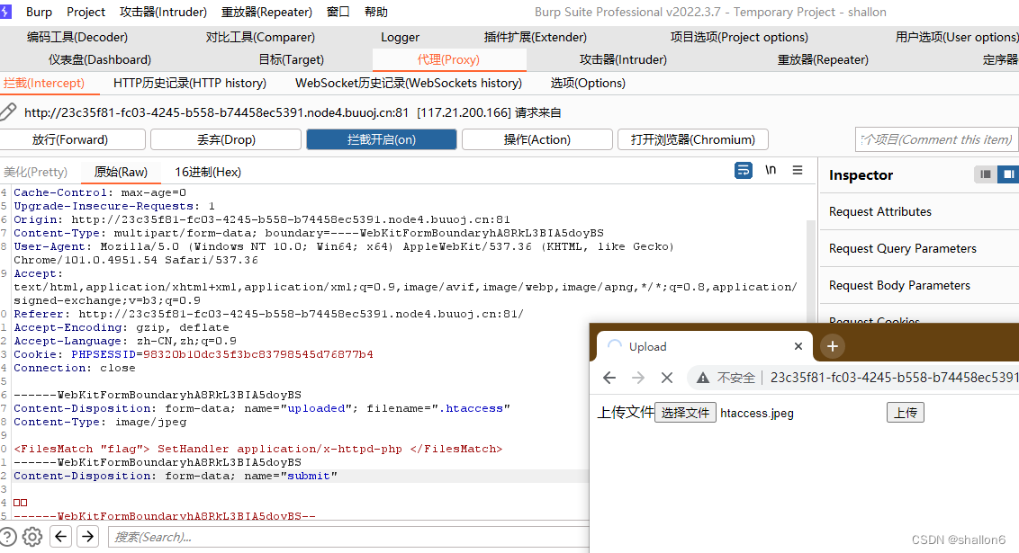The height and width of the screenshot is (553, 1019).
Task: Switch to 对比工具(Comparer) tab
Action: (x=260, y=37)
